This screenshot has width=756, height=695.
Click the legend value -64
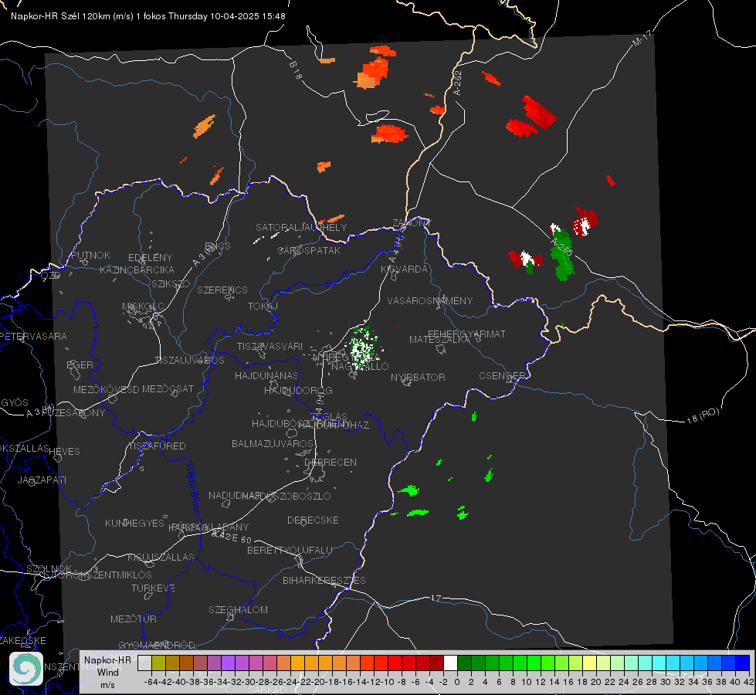[151, 682]
